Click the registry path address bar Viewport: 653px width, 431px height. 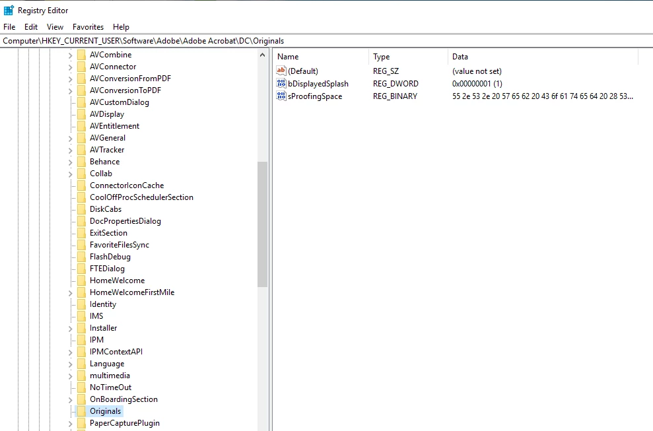pyautogui.click(x=326, y=41)
